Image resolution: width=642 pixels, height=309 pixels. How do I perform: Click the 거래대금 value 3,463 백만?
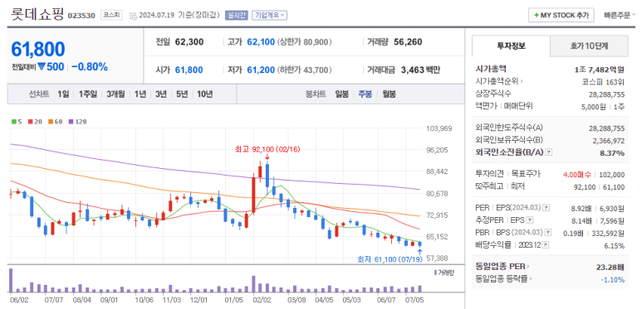420,70
